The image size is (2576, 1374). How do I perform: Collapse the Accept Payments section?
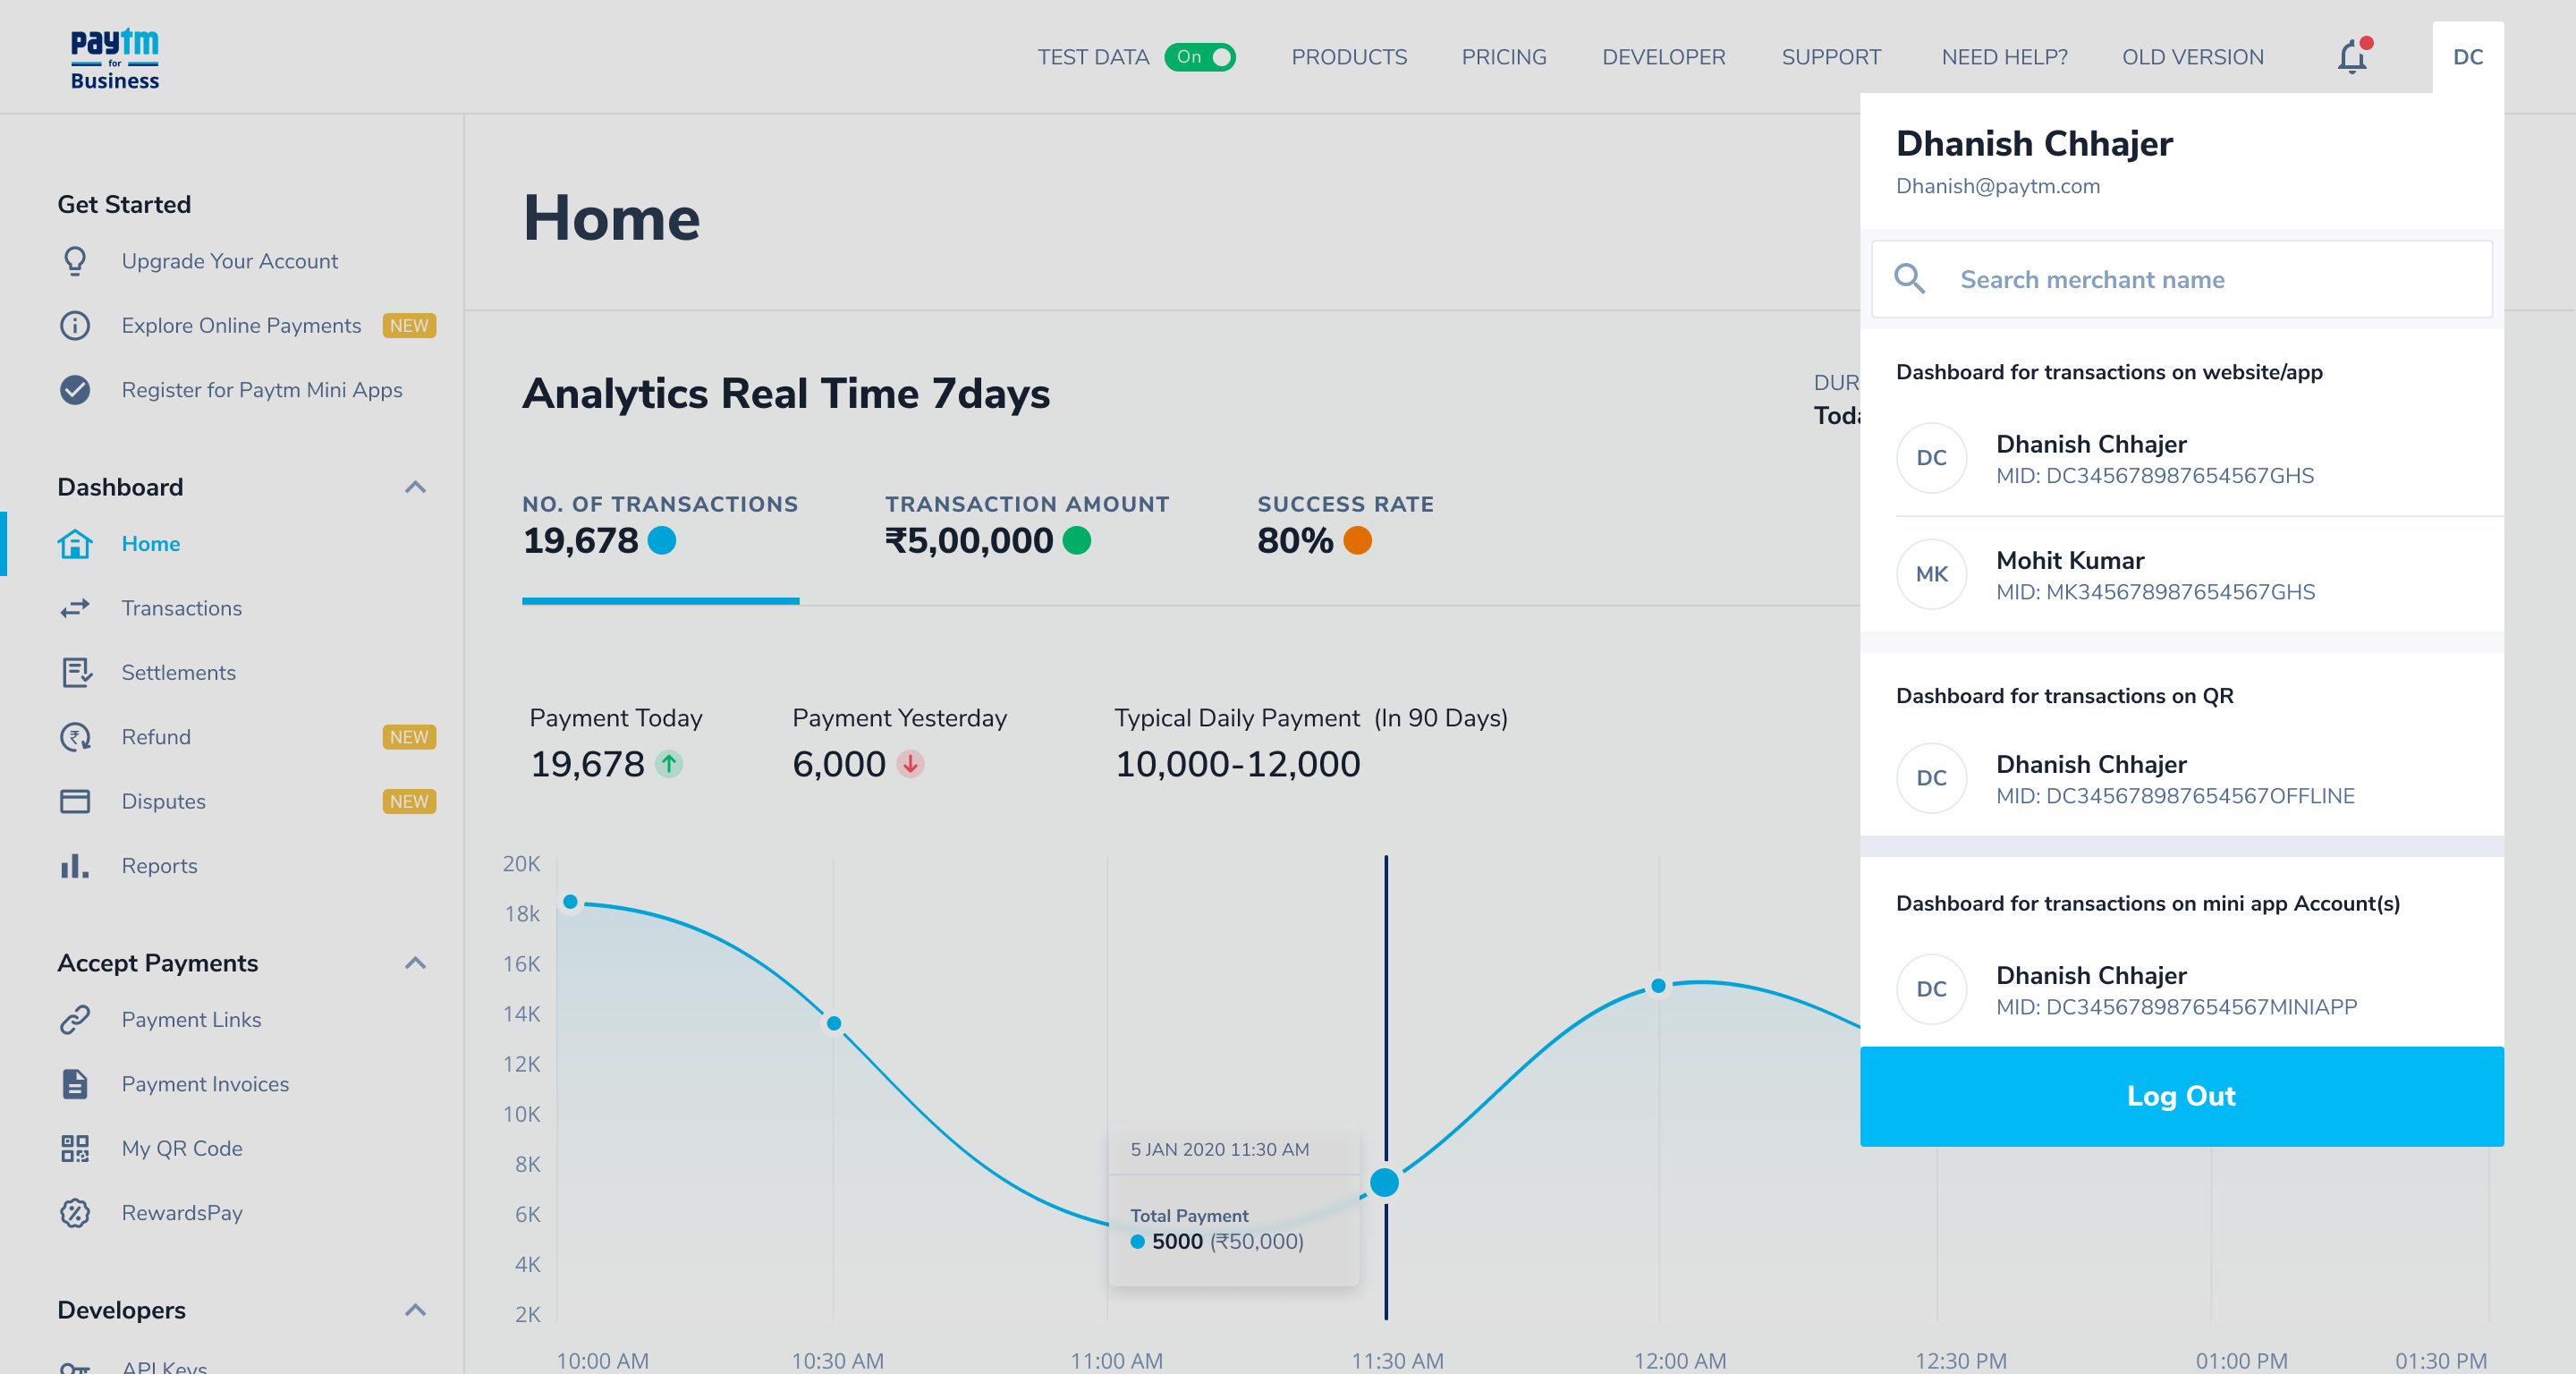tap(415, 963)
